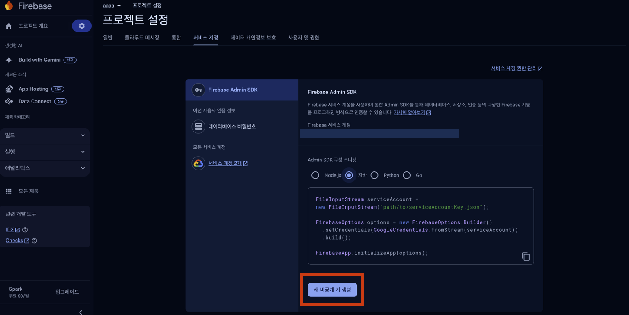This screenshot has width=629, height=315.
Task: Switch to the 통합 tab
Action: point(176,38)
